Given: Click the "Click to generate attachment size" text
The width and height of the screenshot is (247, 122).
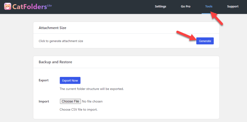Looking at the screenshot, I should [61, 41].
